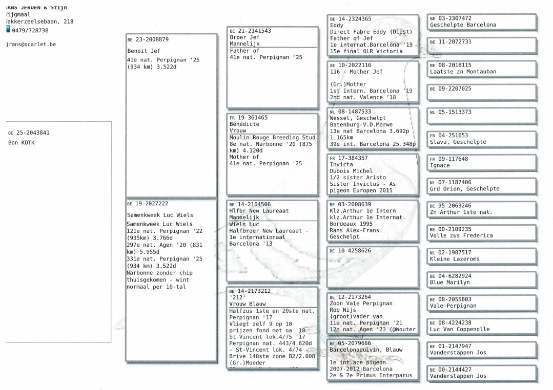This screenshot has width=553, height=390.
Task: Click the phone icon beside 0479/728738
Action: pyautogui.click(x=8, y=30)
